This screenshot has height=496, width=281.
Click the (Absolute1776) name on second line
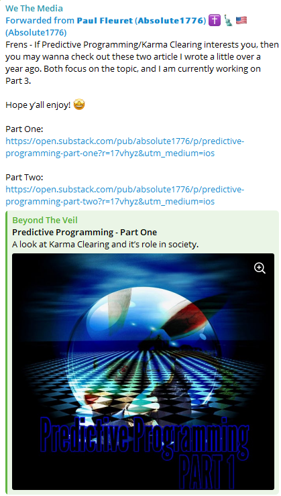(x=36, y=33)
